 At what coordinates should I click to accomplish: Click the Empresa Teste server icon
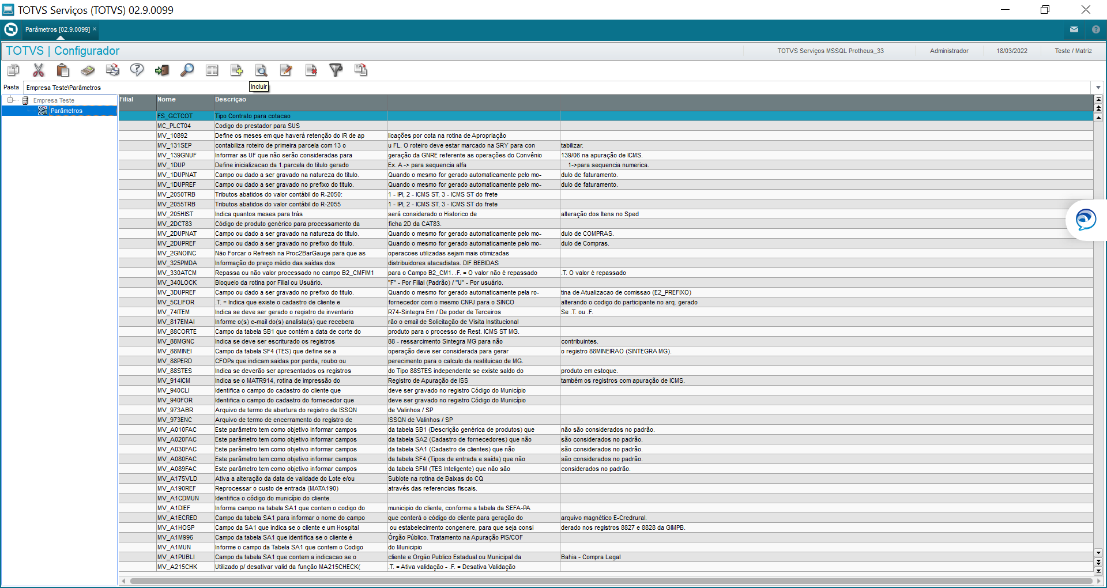coord(25,100)
